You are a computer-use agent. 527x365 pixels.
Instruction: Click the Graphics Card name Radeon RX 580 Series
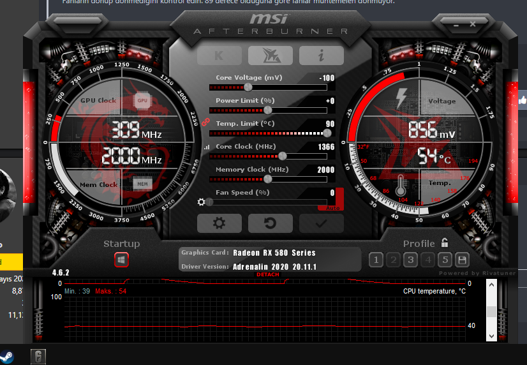[274, 253]
